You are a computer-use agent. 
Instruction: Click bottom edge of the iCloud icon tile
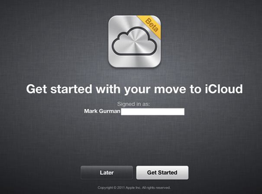135,67
